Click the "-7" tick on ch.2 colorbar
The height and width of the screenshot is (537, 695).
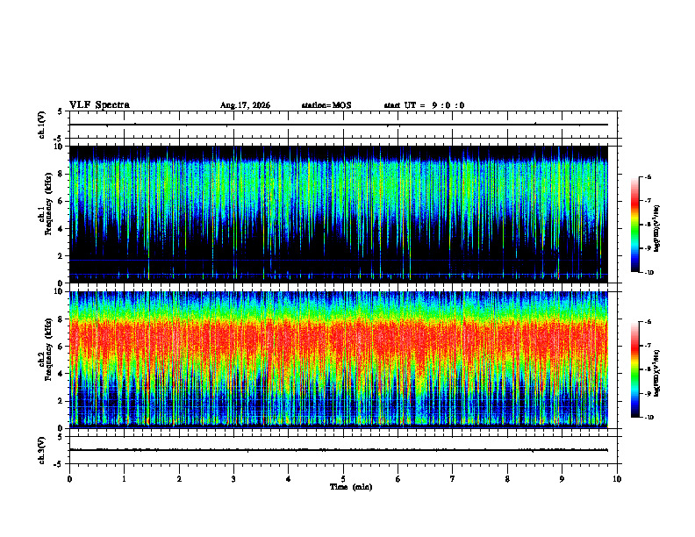point(647,346)
